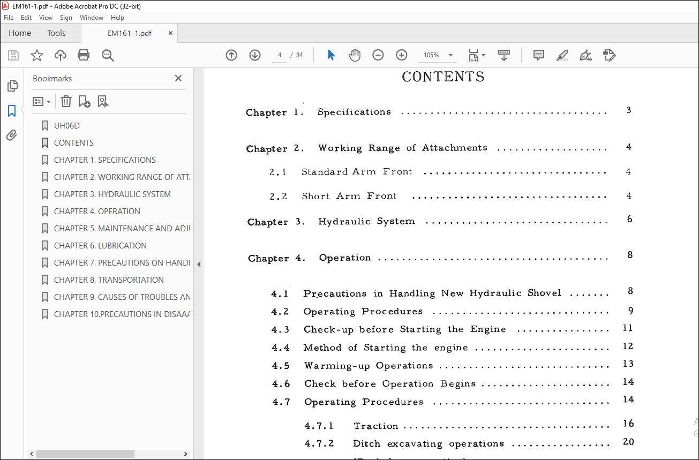Open the Edit menu

pyautogui.click(x=26, y=18)
